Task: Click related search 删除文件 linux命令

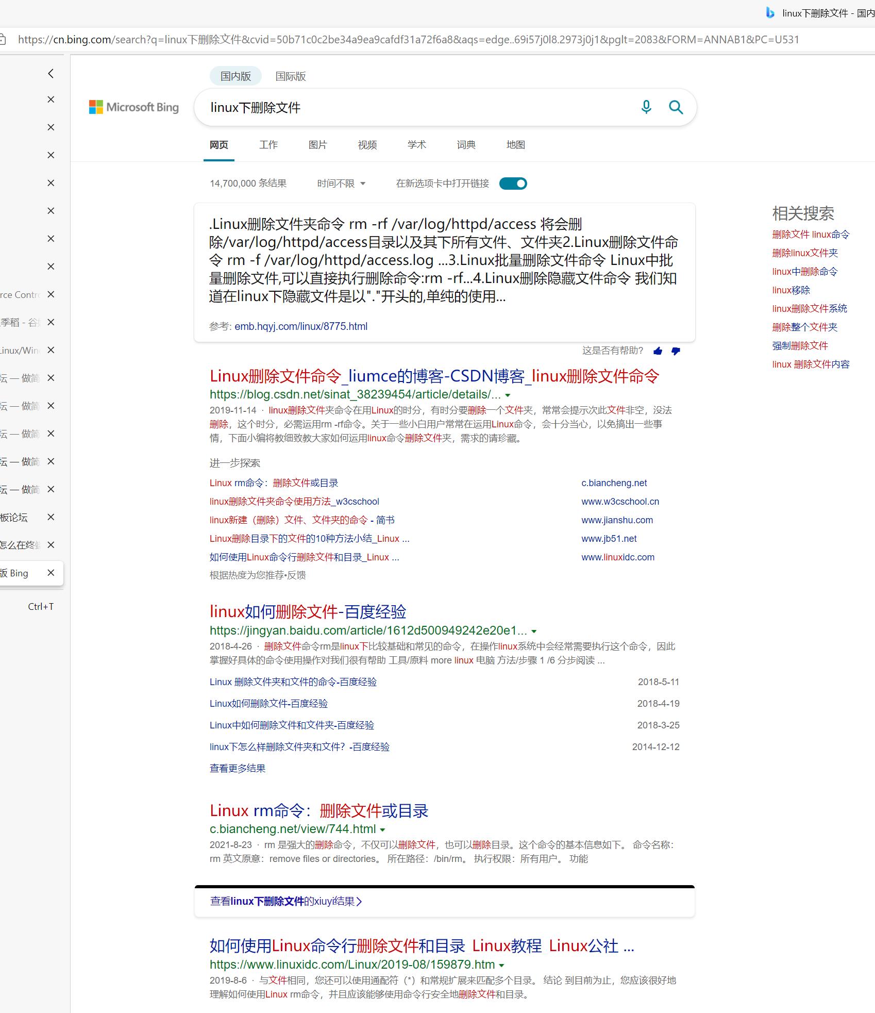Action: [x=811, y=235]
